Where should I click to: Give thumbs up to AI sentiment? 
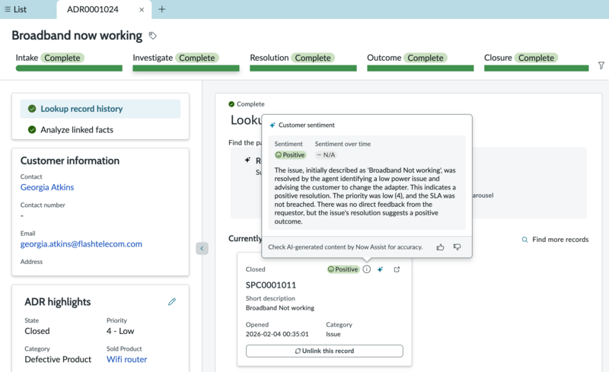click(440, 247)
